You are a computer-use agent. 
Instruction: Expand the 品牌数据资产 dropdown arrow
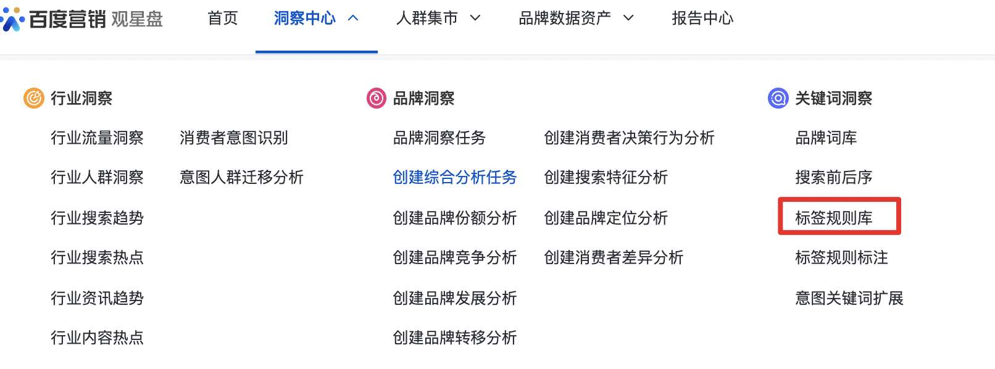point(628,19)
